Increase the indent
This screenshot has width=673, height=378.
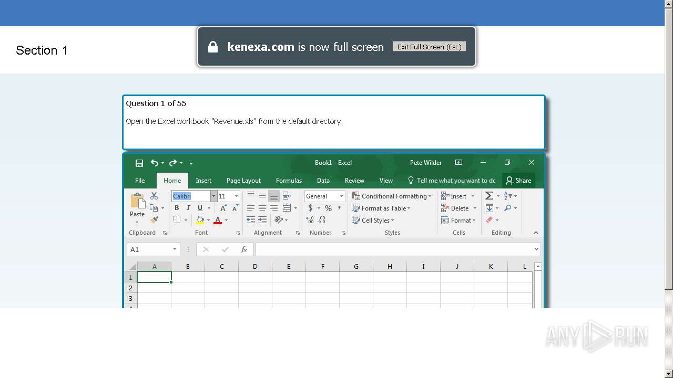[x=262, y=220]
